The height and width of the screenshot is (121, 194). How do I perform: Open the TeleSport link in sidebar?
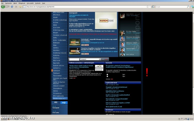tap(56, 73)
